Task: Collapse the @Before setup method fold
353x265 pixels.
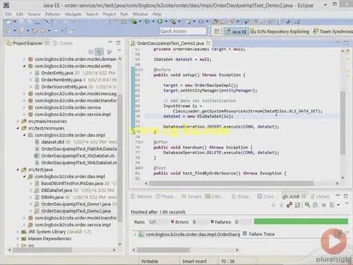Action: [x=143, y=70]
